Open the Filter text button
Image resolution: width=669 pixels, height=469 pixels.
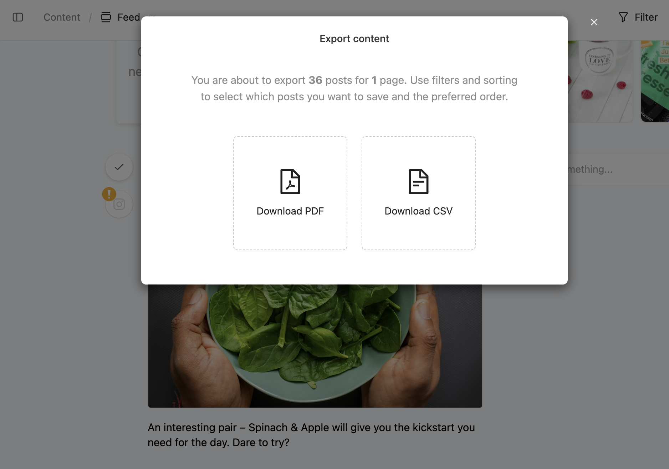pyautogui.click(x=646, y=17)
